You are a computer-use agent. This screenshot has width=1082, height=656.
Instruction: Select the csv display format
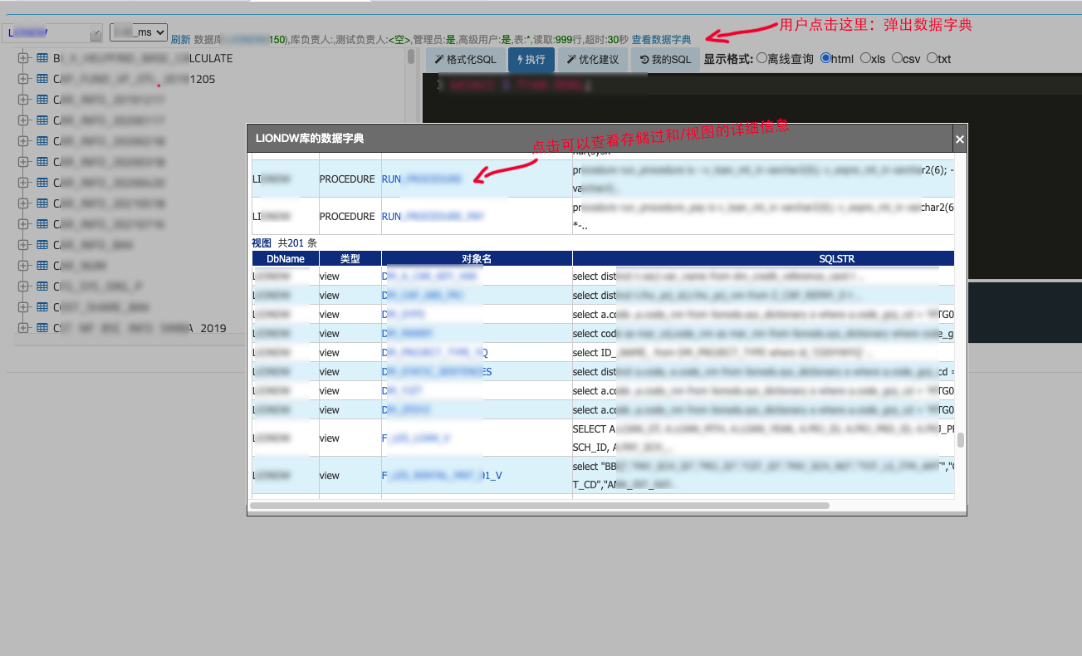click(x=897, y=59)
